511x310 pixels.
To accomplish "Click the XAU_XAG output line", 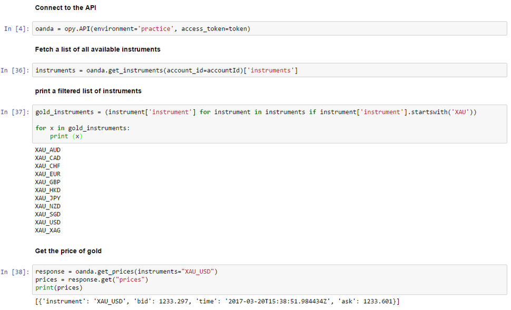I will pos(48,231).
